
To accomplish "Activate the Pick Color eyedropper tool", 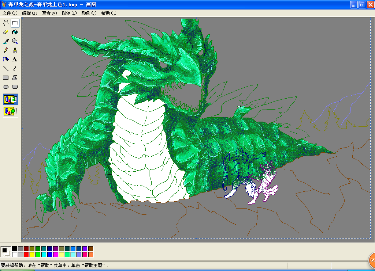I will [6, 41].
